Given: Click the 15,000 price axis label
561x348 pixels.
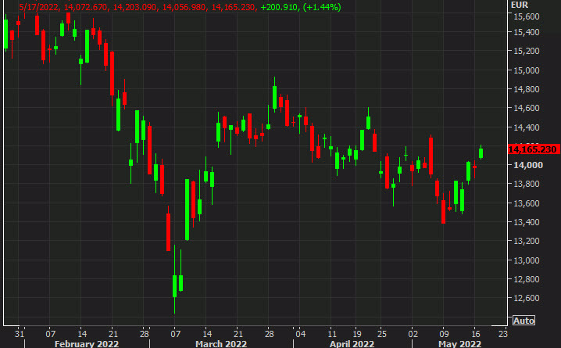Looking at the screenshot, I should pyautogui.click(x=527, y=70).
